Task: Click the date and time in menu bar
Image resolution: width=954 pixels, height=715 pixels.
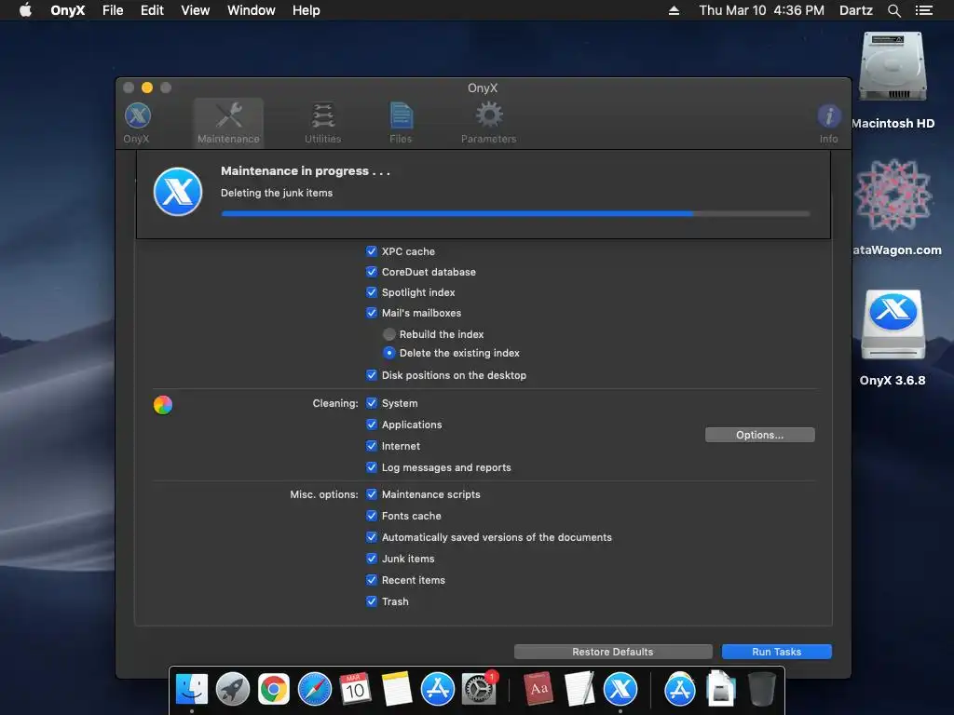Action: click(x=761, y=10)
